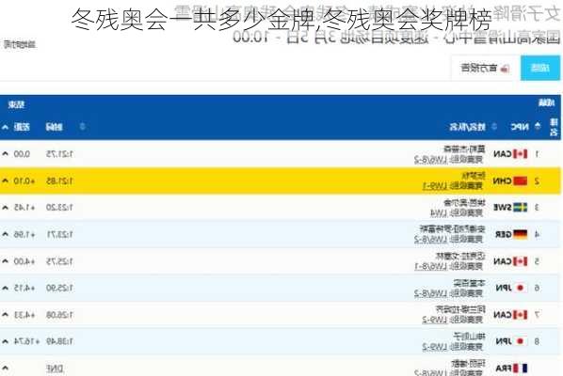This screenshot has width=563, height=376.
Task: Expand the CHN row chevron beside +0.10
Action: (5, 180)
